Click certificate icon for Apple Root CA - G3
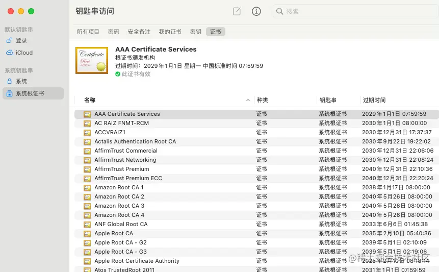This screenshot has width=439, height=272. pos(87,252)
